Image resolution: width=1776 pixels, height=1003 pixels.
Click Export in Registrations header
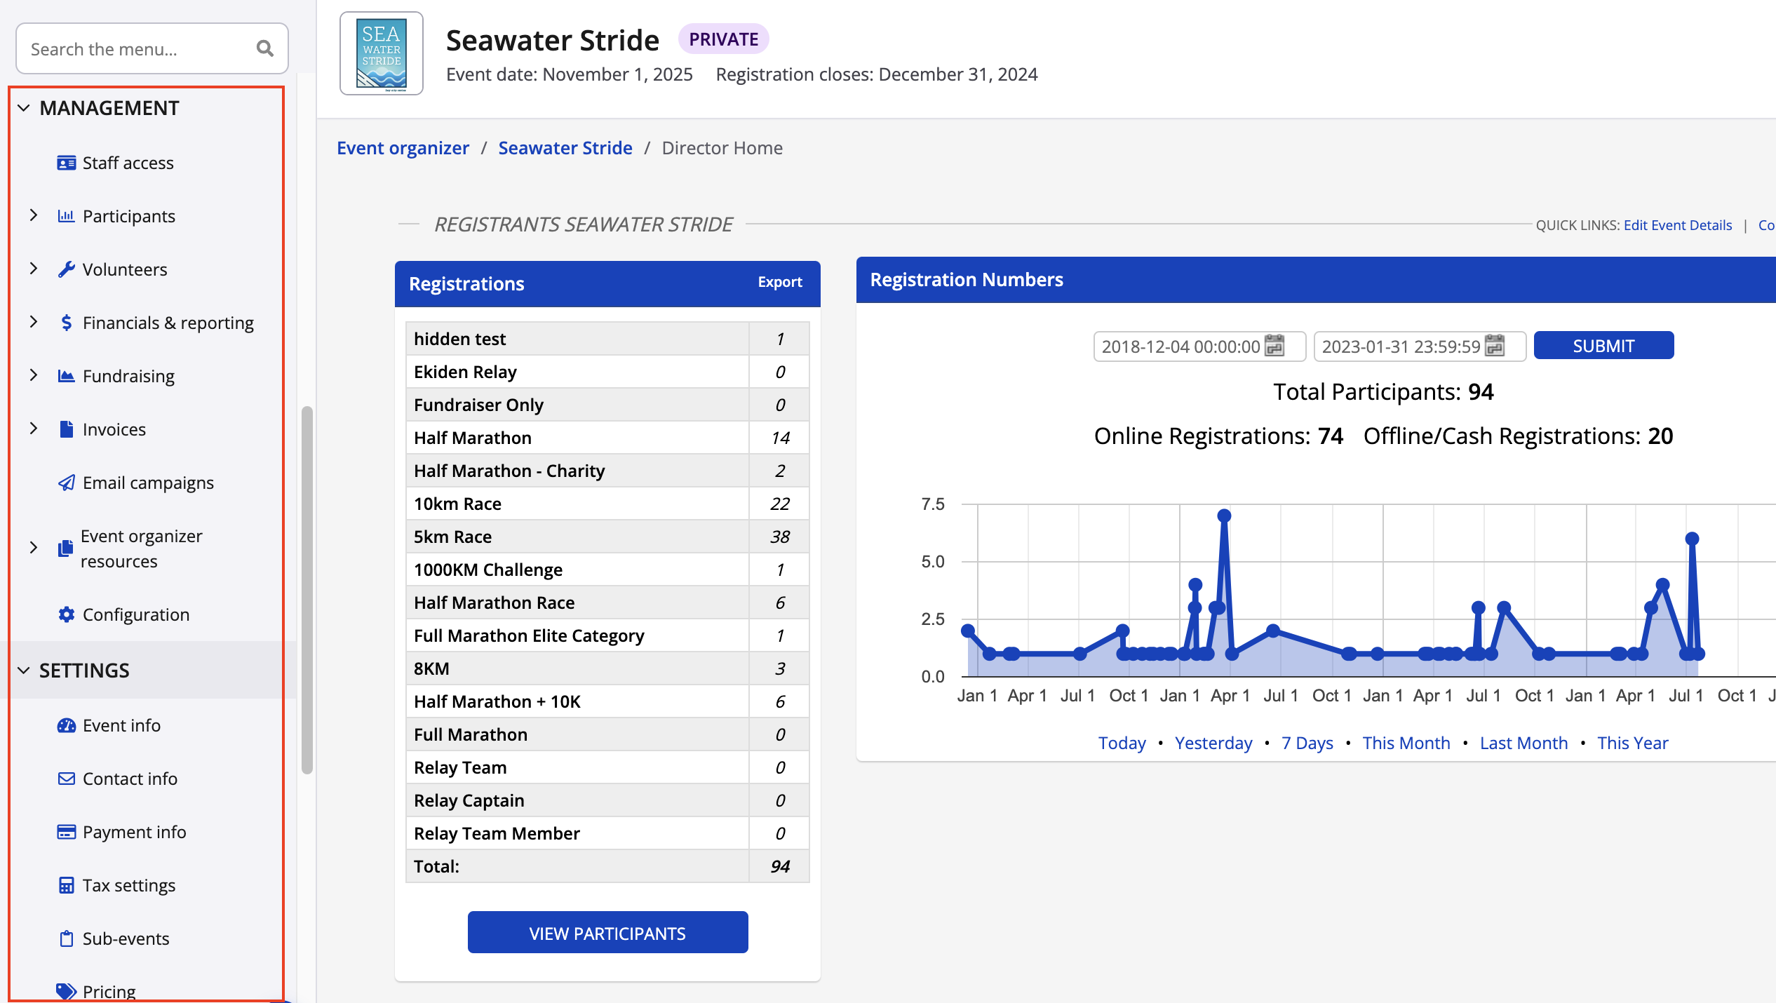[x=779, y=282]
